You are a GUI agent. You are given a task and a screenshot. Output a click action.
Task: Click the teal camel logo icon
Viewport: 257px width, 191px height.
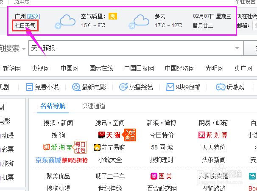[x=252, y=176]
